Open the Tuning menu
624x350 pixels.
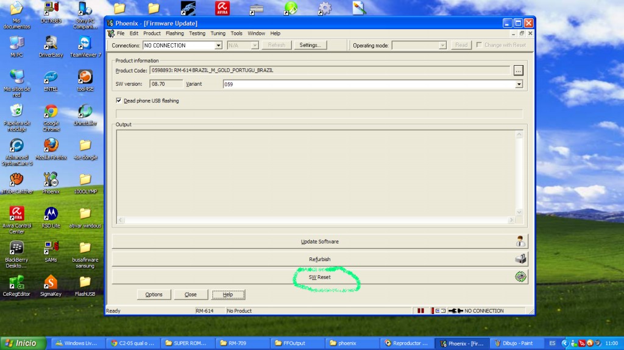(x=218, y=33)
